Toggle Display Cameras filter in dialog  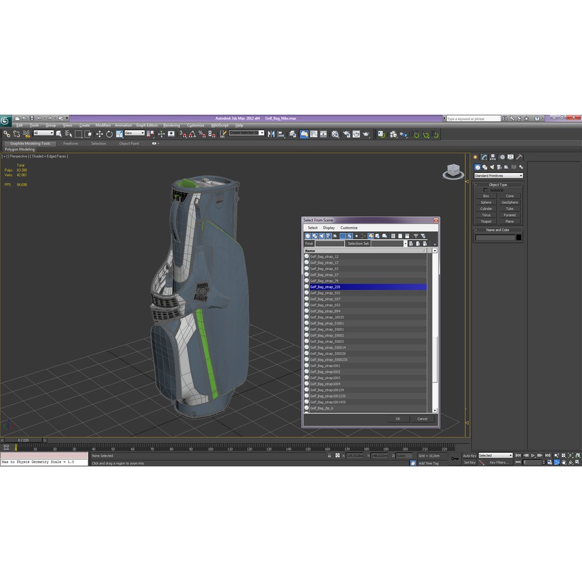pos(329,236)
